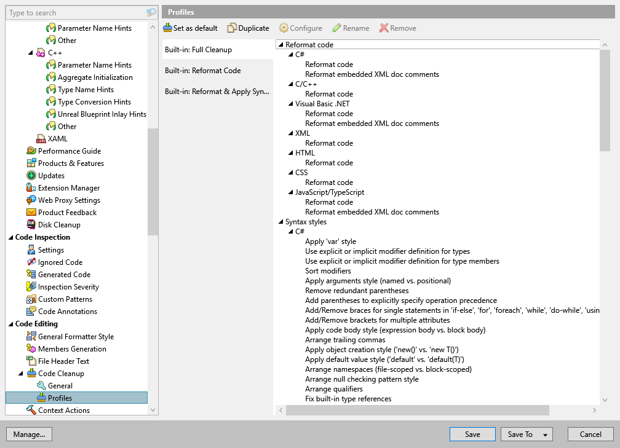Click the Manage... button
The image size is (620, 448).
tap(29, 434)
